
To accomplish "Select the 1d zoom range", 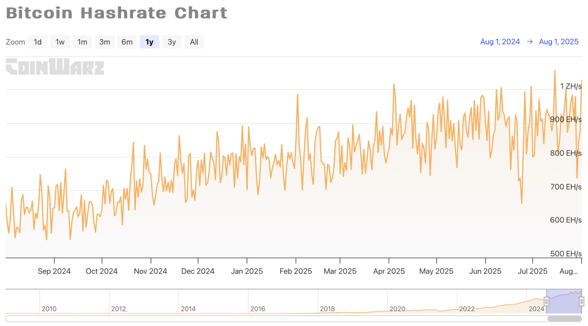I will coord(38,42).
